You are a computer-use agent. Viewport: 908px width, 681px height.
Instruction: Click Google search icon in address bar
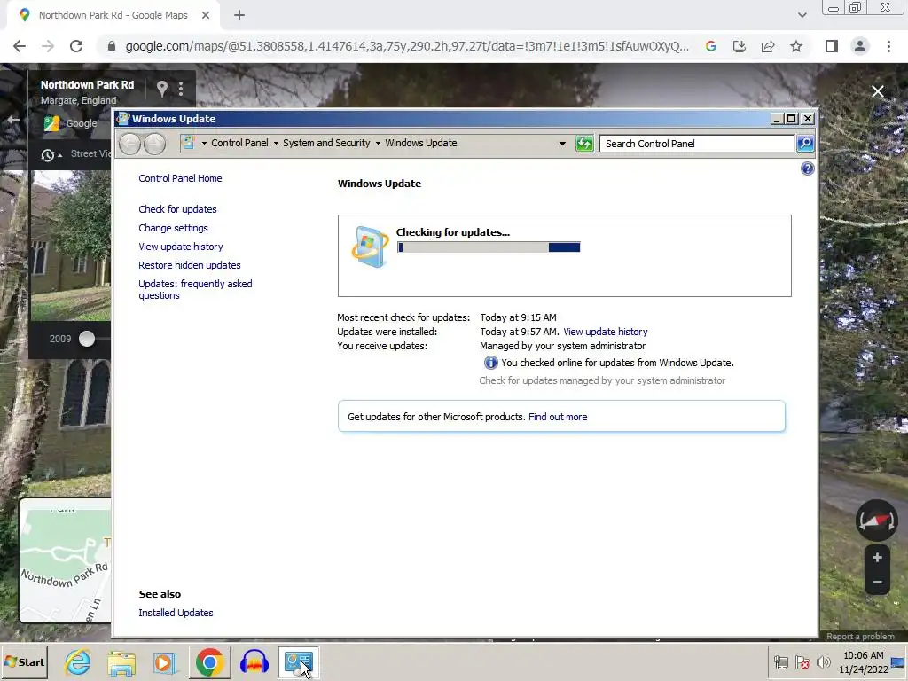[711, 46]
